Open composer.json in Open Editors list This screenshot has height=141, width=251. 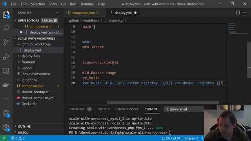pos(38,26)
